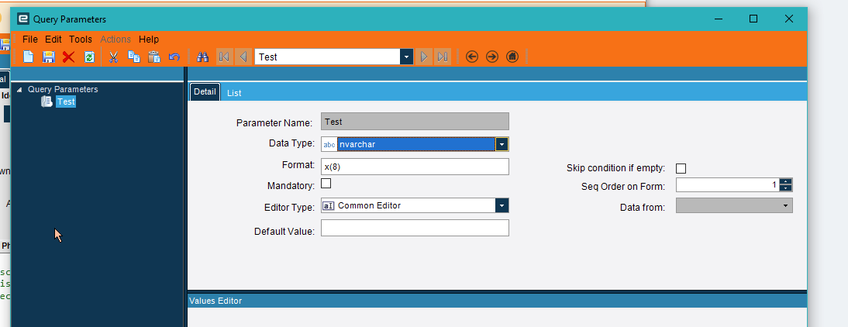Select the Test tree item
The width and height of the screenshot is (848, 327).
coord(66,102)
